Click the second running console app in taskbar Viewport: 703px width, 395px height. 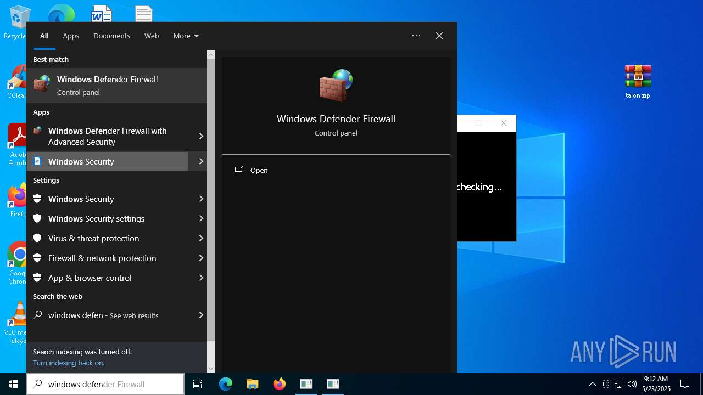[x=333, y=384]
